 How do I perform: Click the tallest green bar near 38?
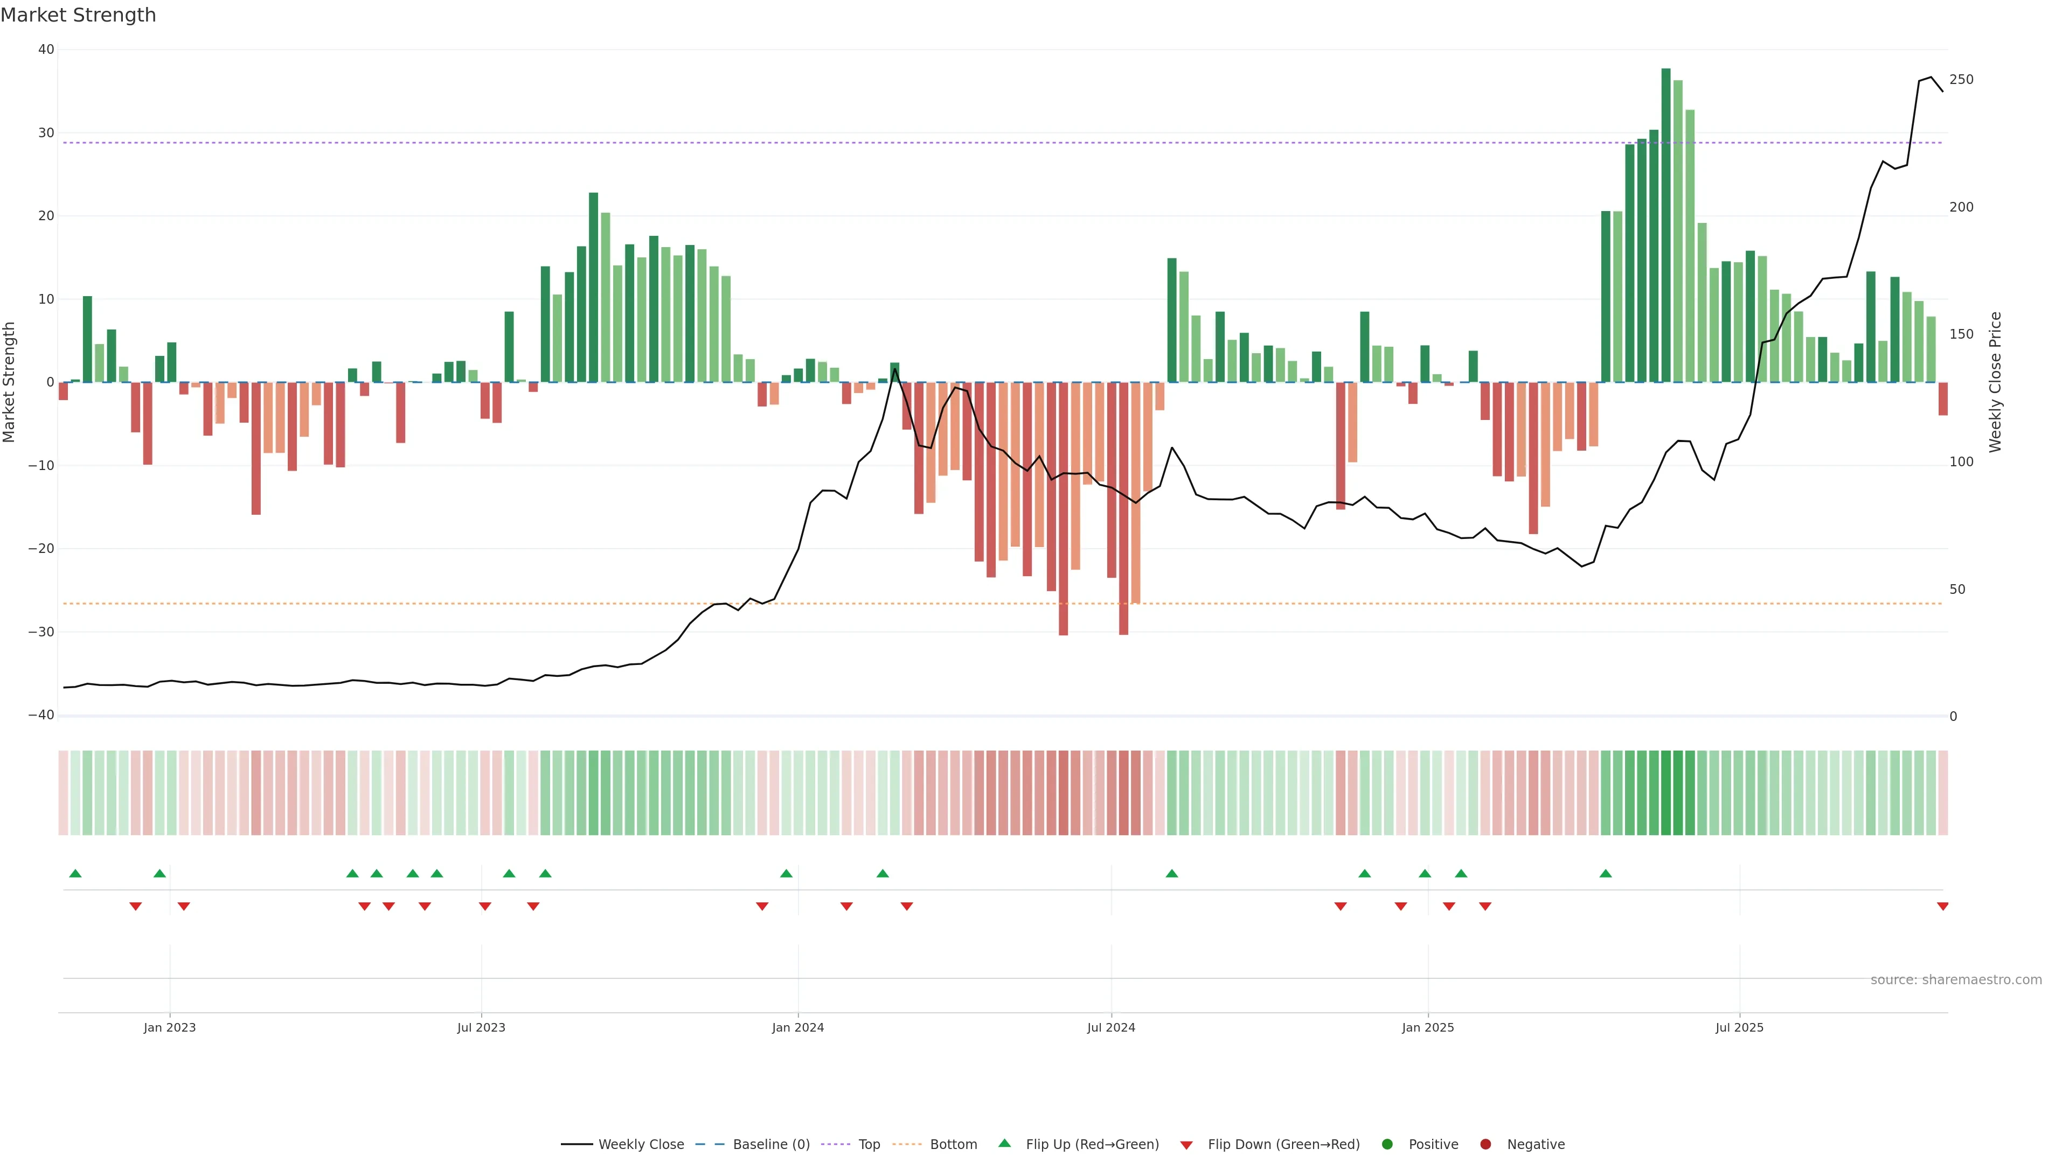click(x=1666, y=225)
